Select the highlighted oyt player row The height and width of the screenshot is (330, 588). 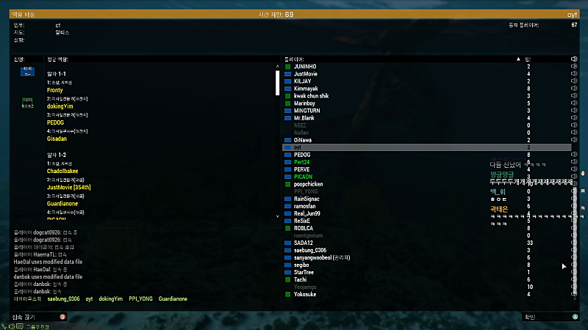[x=427, y=147]
